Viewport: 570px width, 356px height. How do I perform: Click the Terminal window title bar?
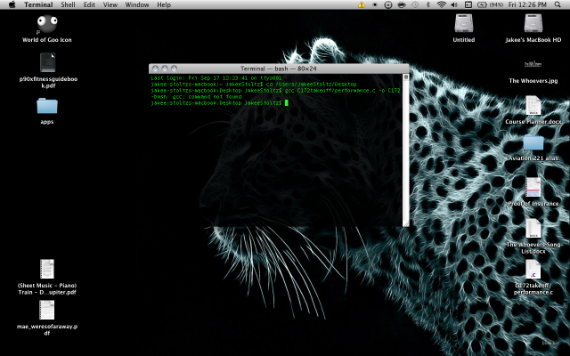pos(279,69)
